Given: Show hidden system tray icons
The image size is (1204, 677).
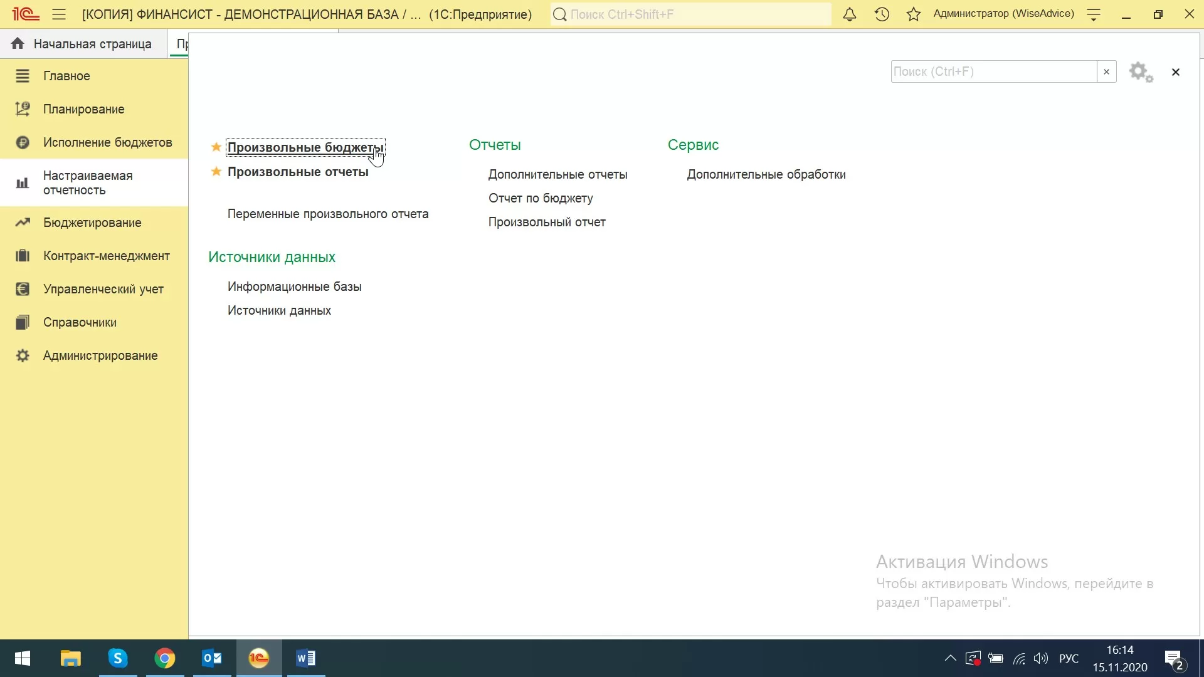Looking at the screenshot, I should [950, 658].
